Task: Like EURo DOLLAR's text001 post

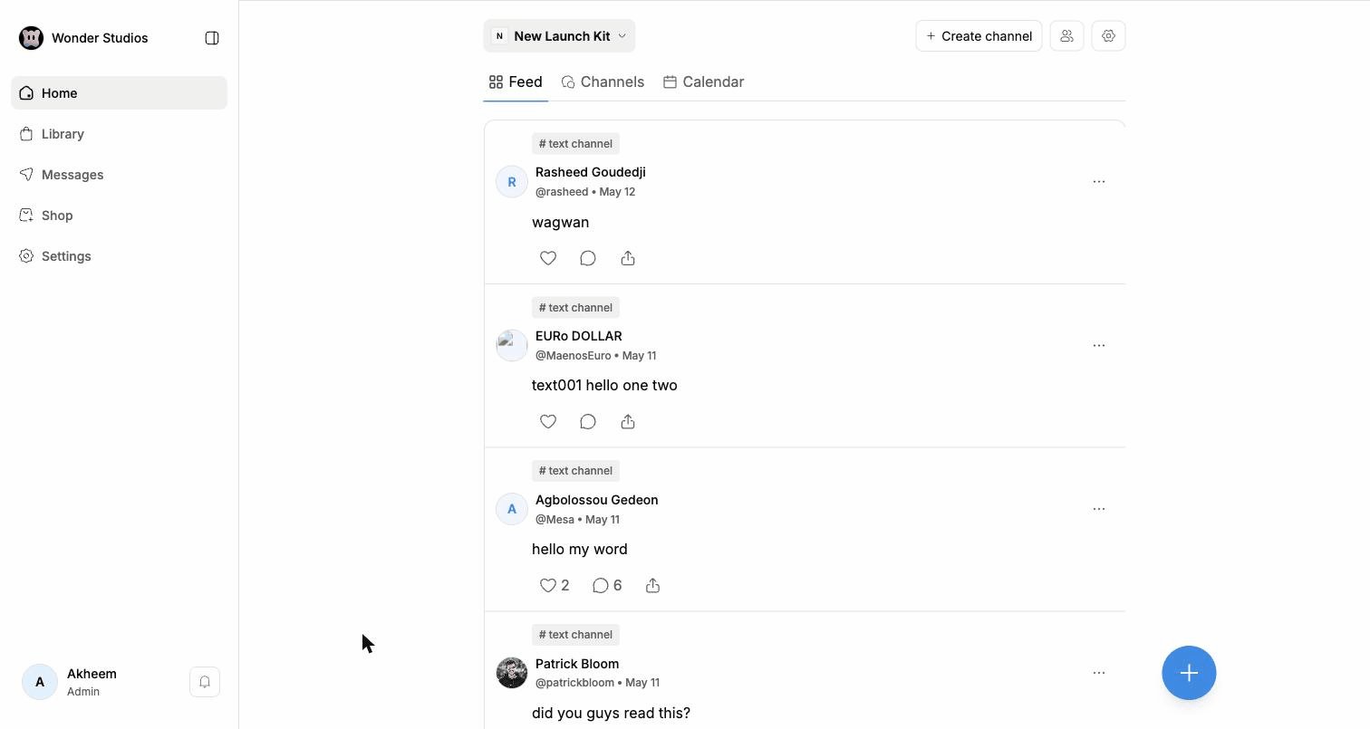Action: [548, 422]
